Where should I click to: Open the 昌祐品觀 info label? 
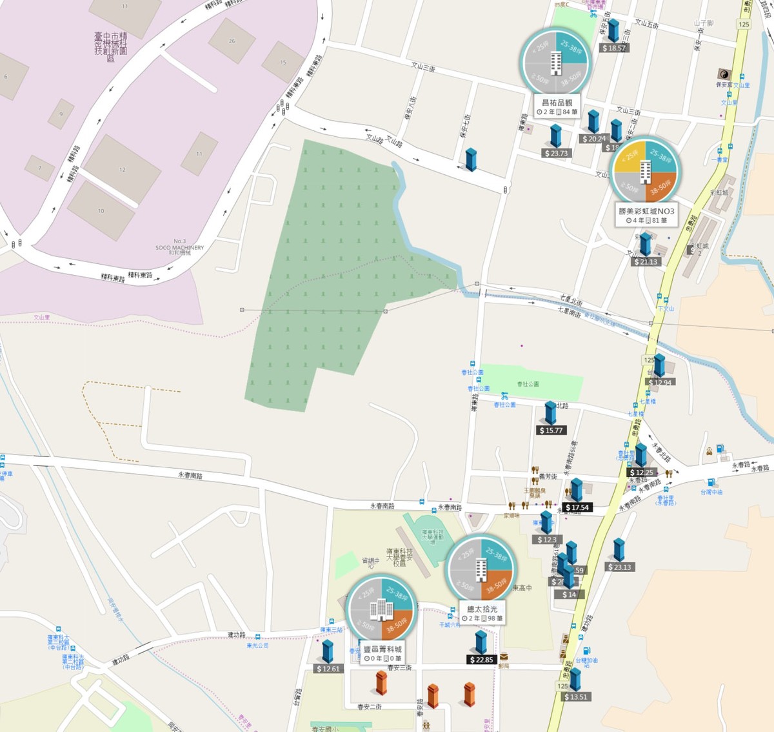tap(557, 107)
